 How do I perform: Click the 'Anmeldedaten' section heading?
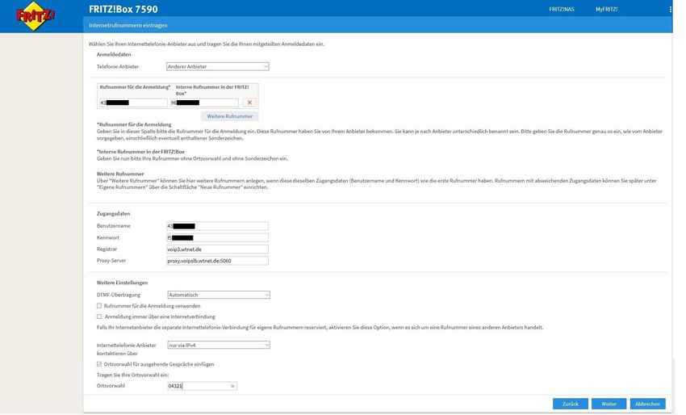coord(114,55)
